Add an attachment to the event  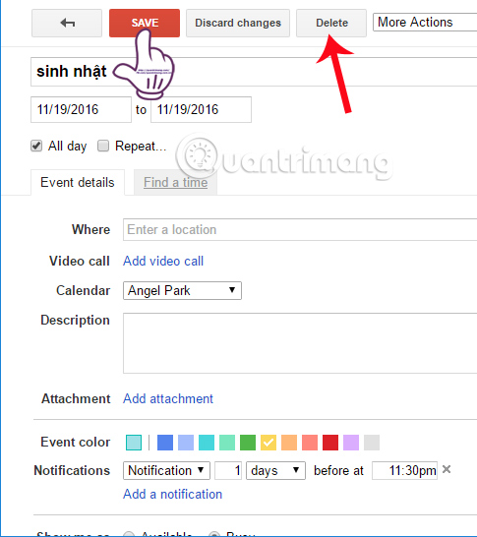pyautogui.click(x=168, y=398)
